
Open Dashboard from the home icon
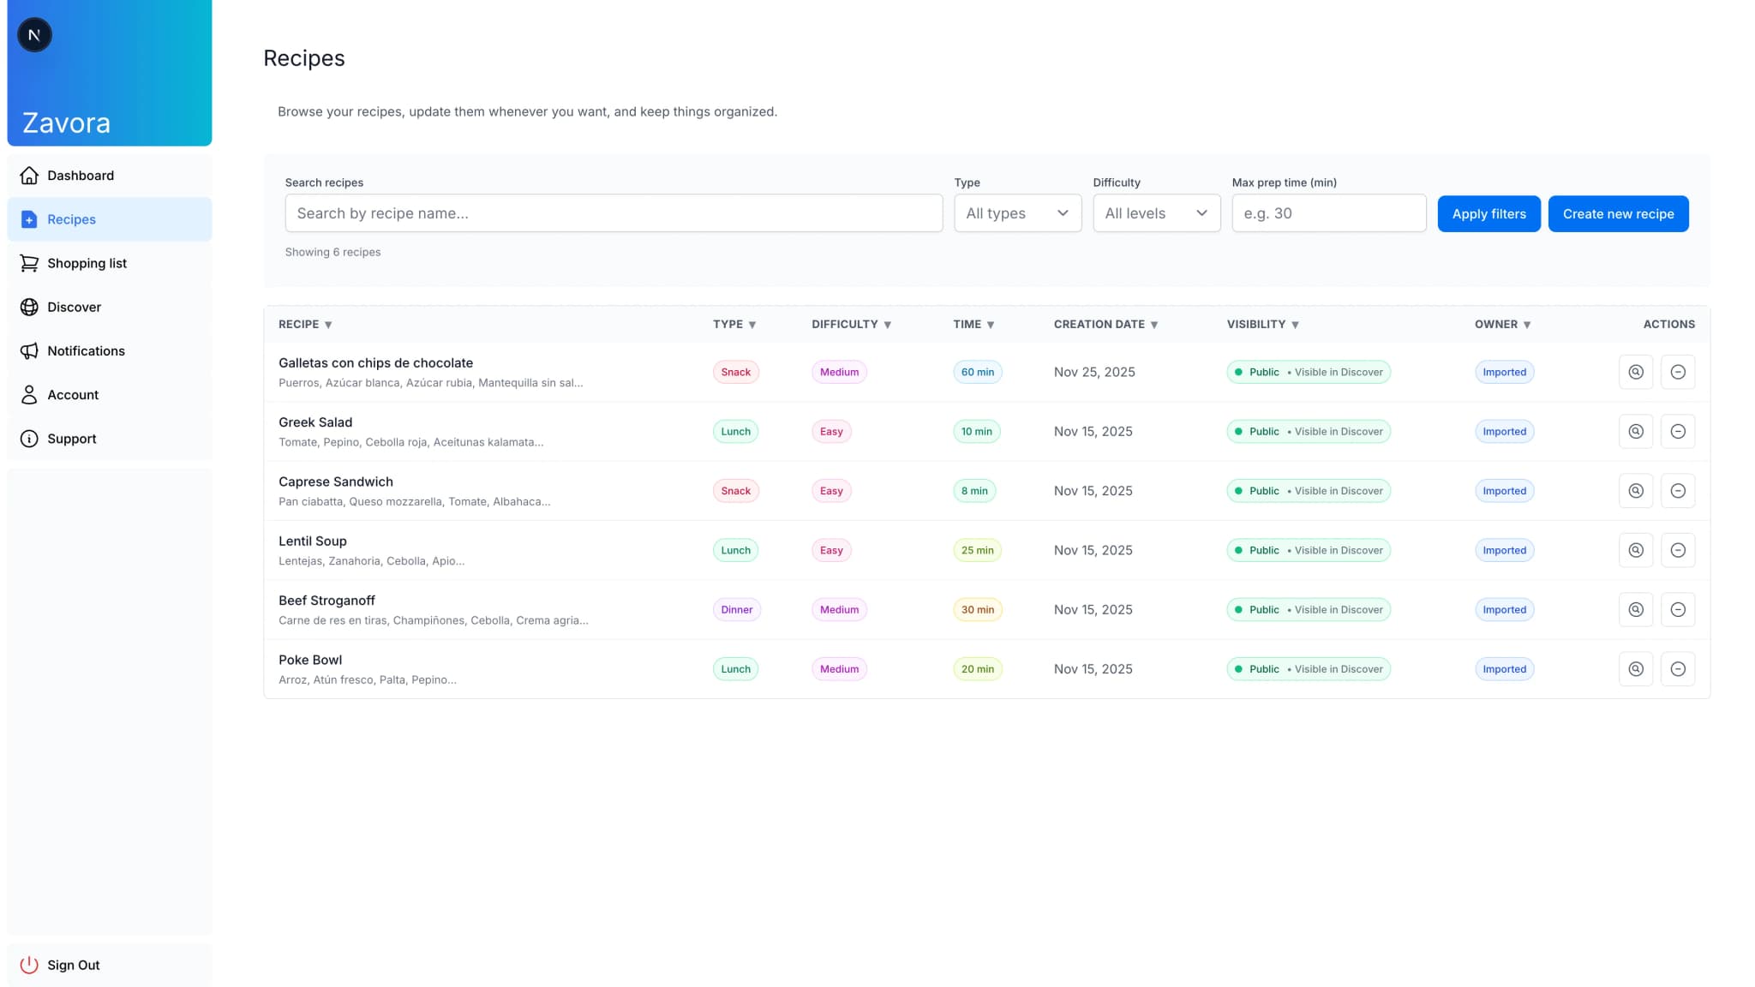pyautogui.click(x=29, y=176)
